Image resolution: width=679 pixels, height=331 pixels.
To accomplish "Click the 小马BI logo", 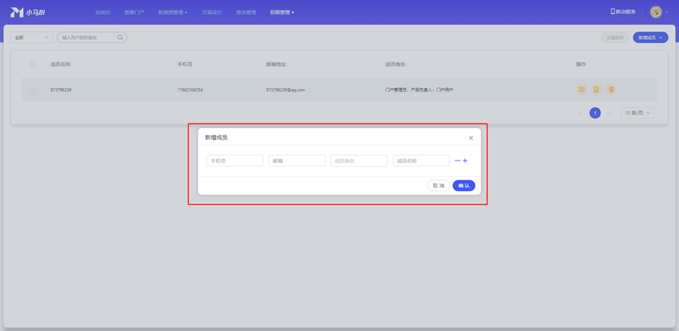I will (28, 12).
